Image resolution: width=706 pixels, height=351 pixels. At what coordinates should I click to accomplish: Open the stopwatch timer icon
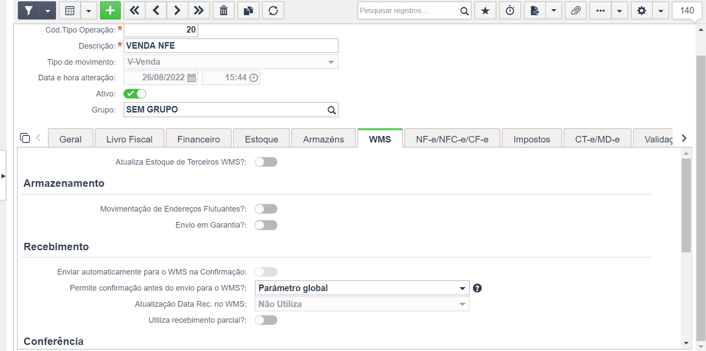click(x=510, y=10)
